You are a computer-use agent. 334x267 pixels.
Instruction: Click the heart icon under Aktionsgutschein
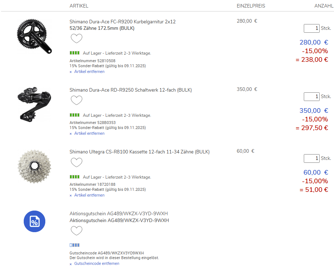pos(76,230)
